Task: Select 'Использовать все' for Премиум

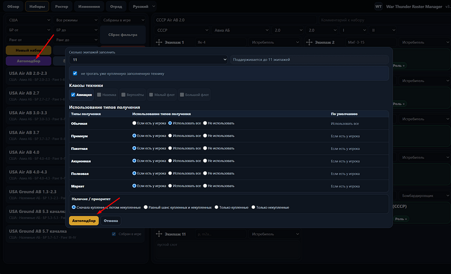Action: pos(170,136)
